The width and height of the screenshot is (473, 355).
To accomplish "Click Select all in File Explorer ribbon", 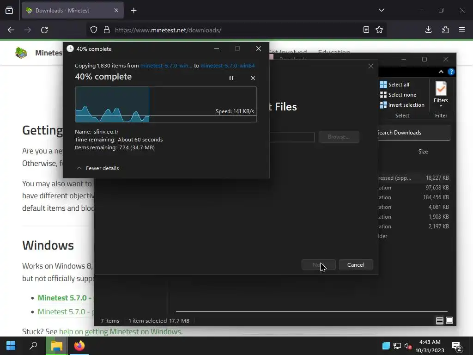I will click(x=394, y=85).
